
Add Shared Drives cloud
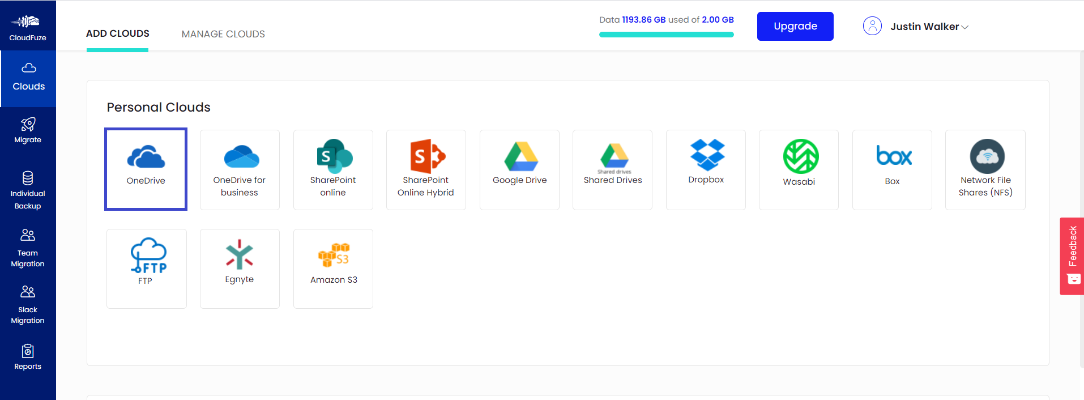click(612, 170)
